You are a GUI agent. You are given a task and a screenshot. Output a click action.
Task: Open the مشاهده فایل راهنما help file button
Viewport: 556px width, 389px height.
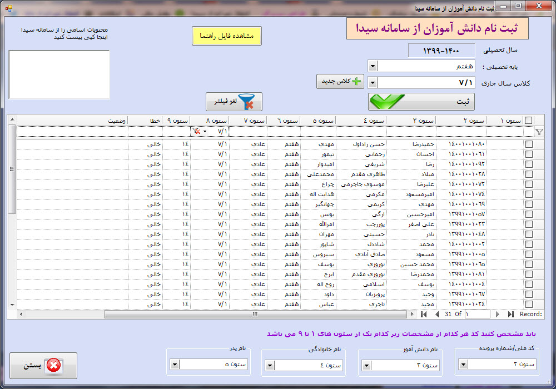(227, 36)
